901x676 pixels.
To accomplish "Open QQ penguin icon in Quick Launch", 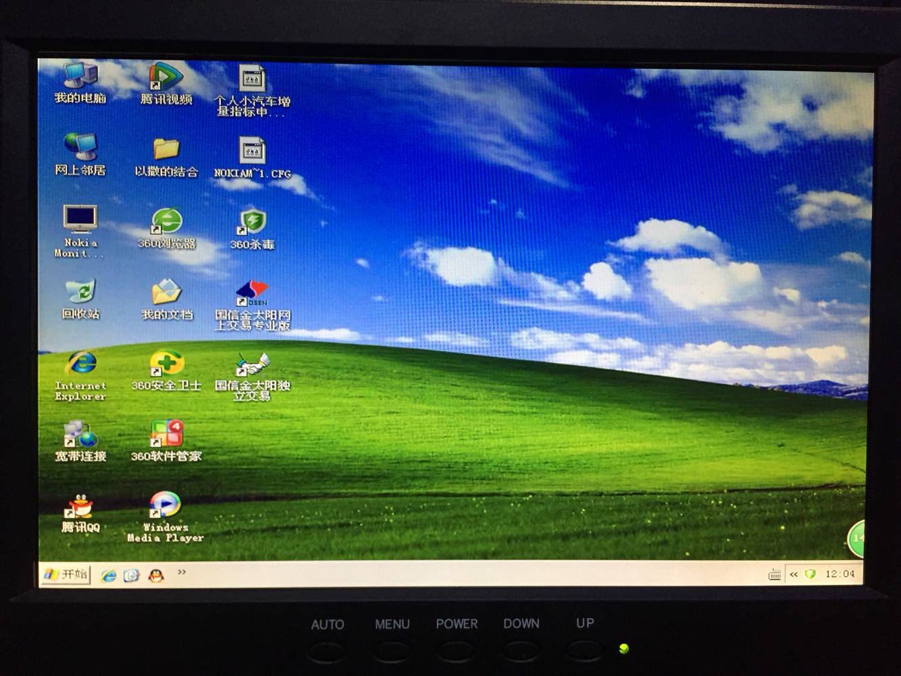I will coord(156,575).
